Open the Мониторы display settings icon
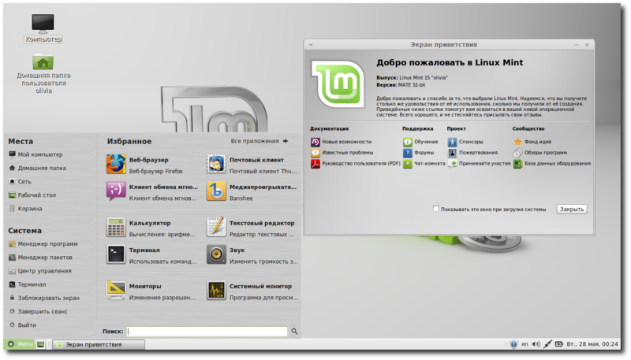631x360 pixels. 116,291
